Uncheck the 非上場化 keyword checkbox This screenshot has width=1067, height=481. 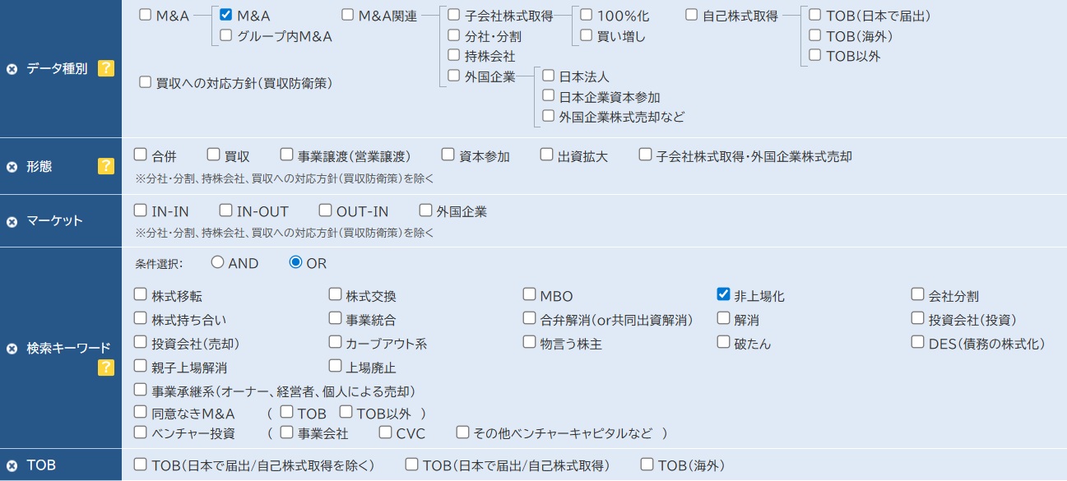pos(723,294)
